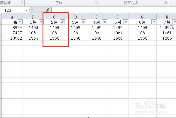Open filter dropdown for 5月 column
This screenshot has height=118, width=176.
click(126, 22)
